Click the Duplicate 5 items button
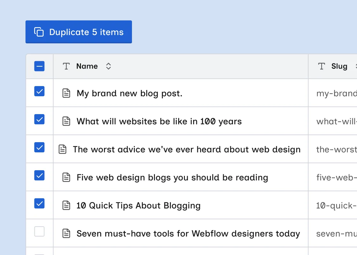The image size is (357, 255). pos(79,32)
